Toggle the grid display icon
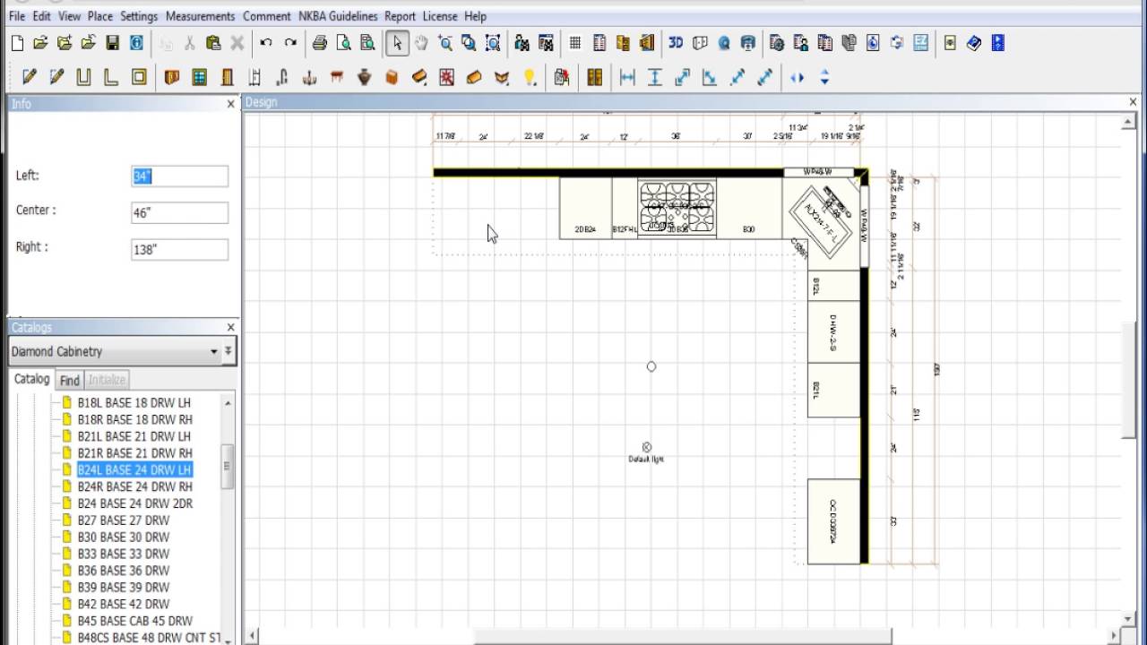The image size is (1147, 645). point(575,43)
